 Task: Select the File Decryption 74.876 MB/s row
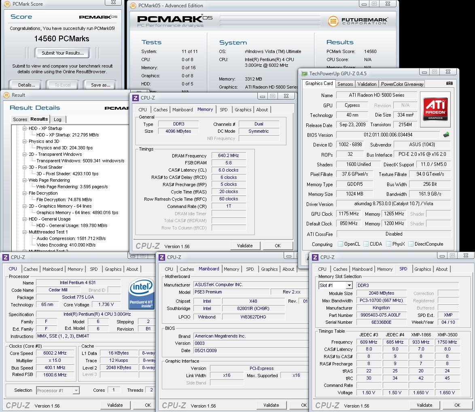[64, 200]
